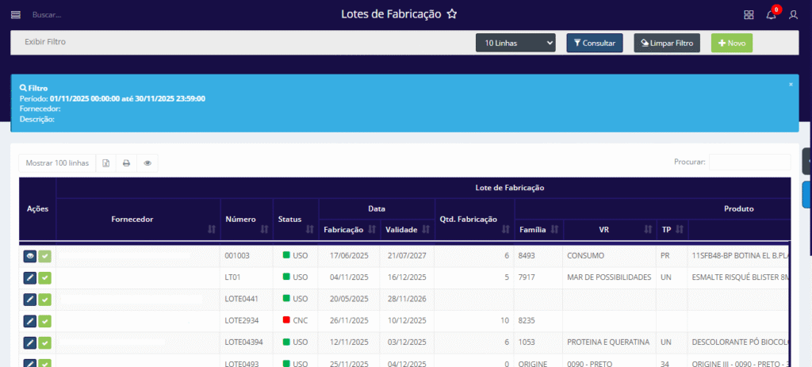Sort table by Número column
Viewport: 812px width, 367px height.
246,219
